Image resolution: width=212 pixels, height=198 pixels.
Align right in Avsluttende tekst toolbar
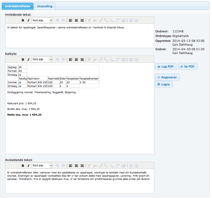click(82, 166)
